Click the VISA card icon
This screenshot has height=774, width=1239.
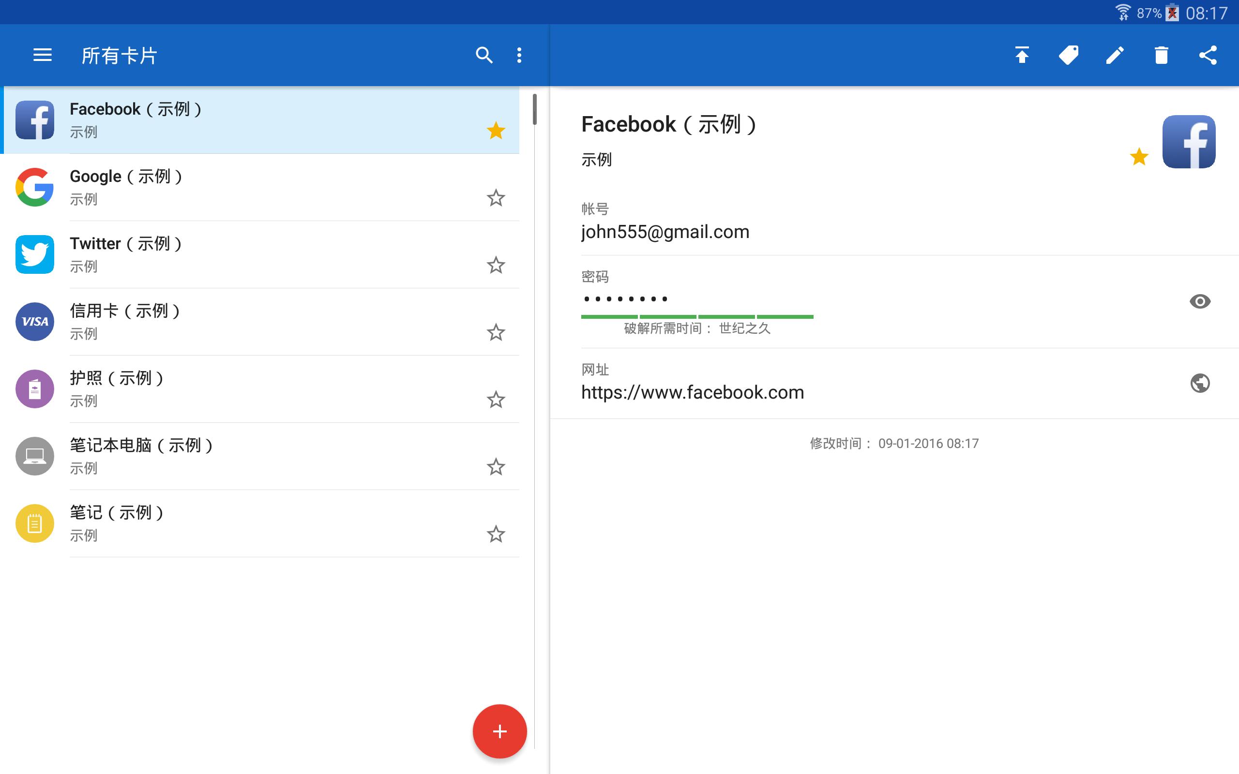pos(35,322)
